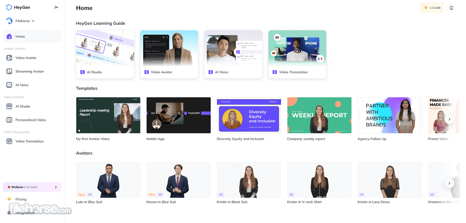Select the Promo Video template
Viewport: 466px width, 223px height.
[444, 115]
